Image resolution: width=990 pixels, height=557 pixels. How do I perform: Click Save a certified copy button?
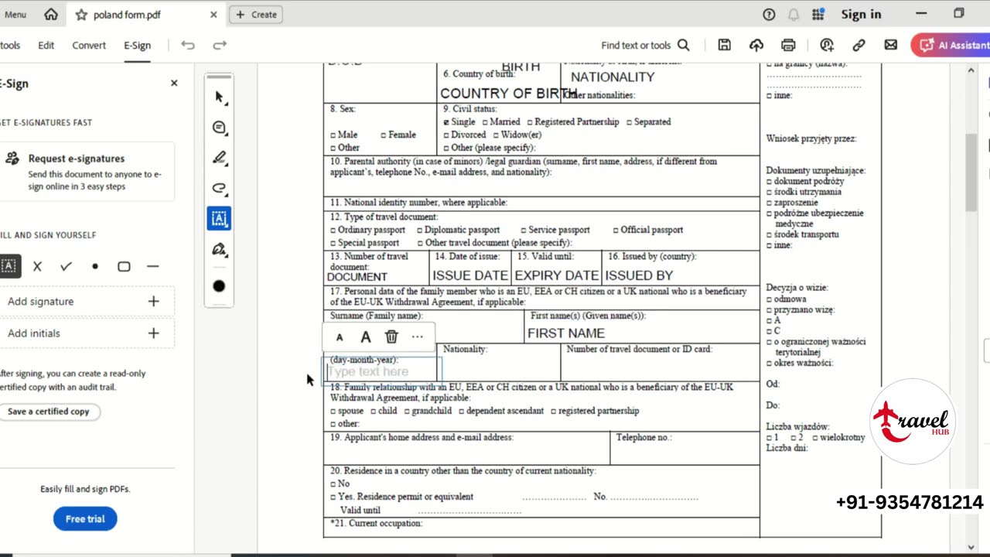[x=49, y=412]
